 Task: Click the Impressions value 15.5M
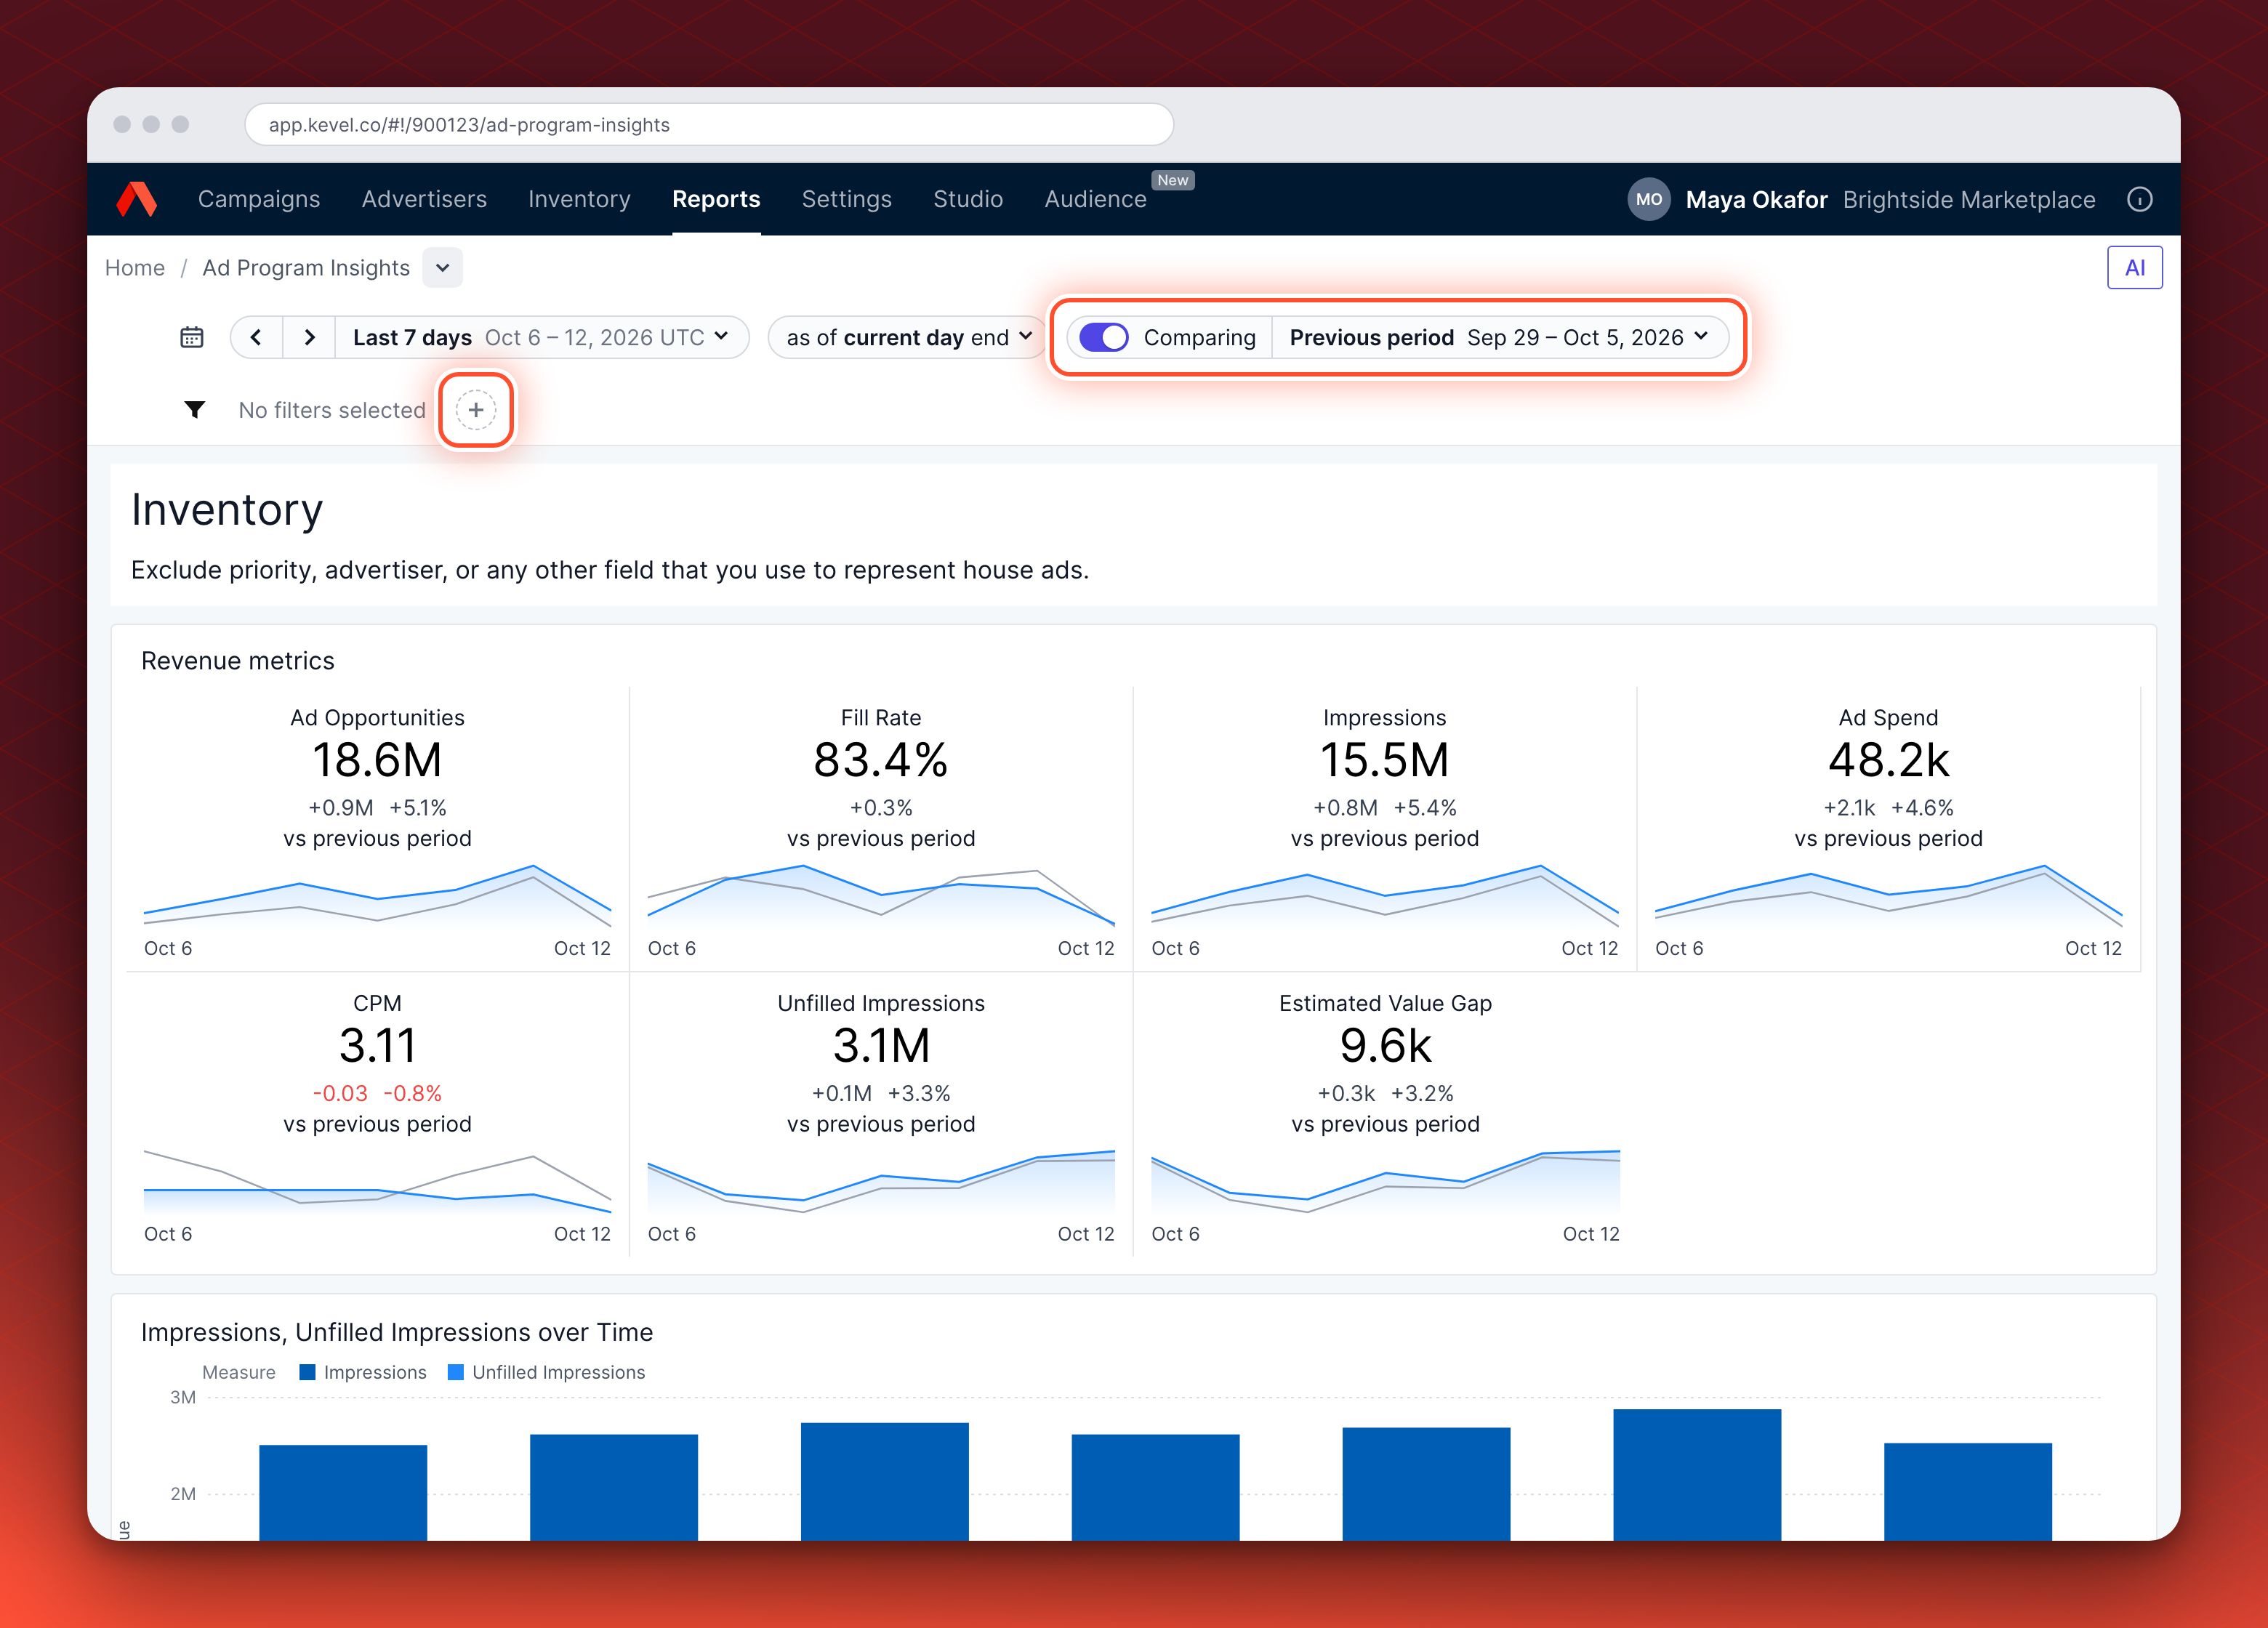[1385, 760]
